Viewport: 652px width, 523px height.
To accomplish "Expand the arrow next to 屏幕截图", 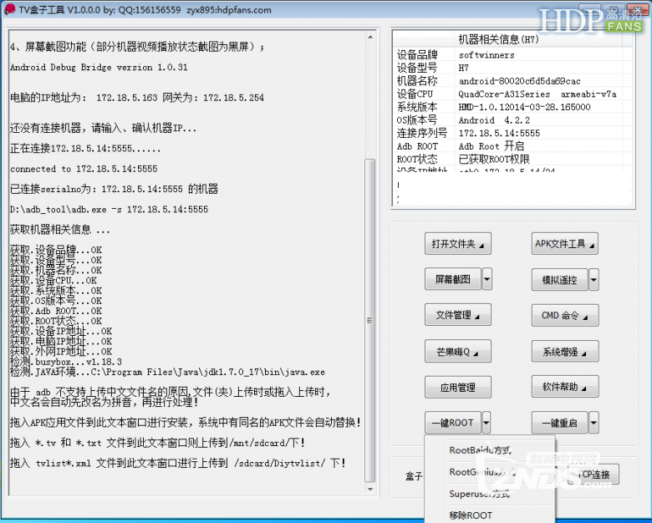I will point(486,279).
